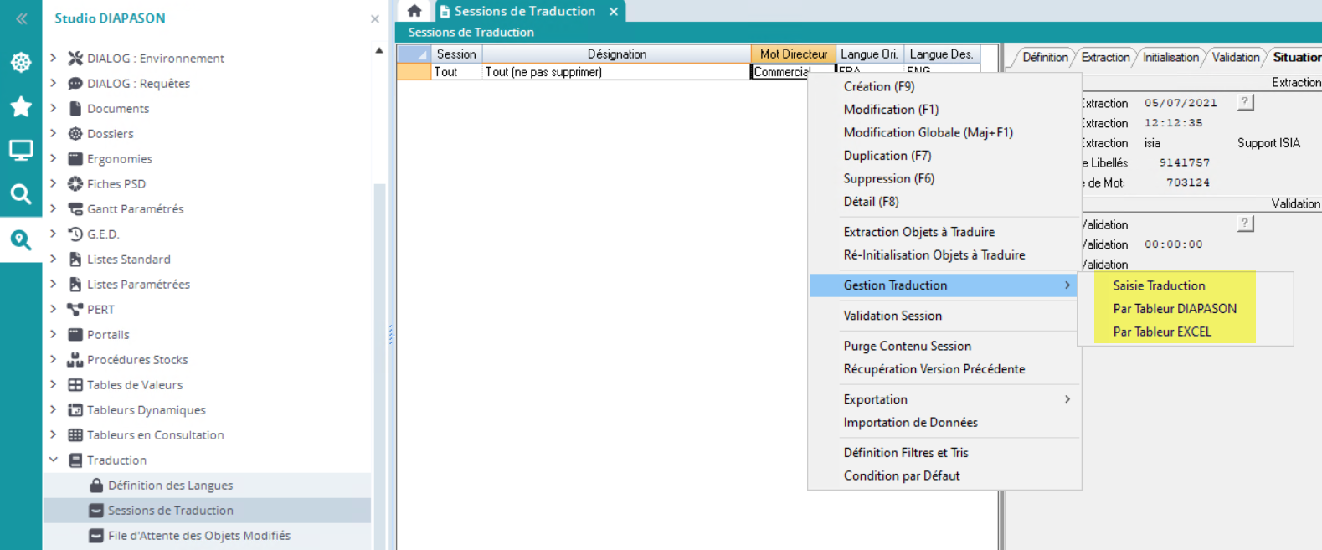Viewport: 1322px width, 550px height.
Task: Click the help button beside extraction date
Action: click(x=1245, y=102)
